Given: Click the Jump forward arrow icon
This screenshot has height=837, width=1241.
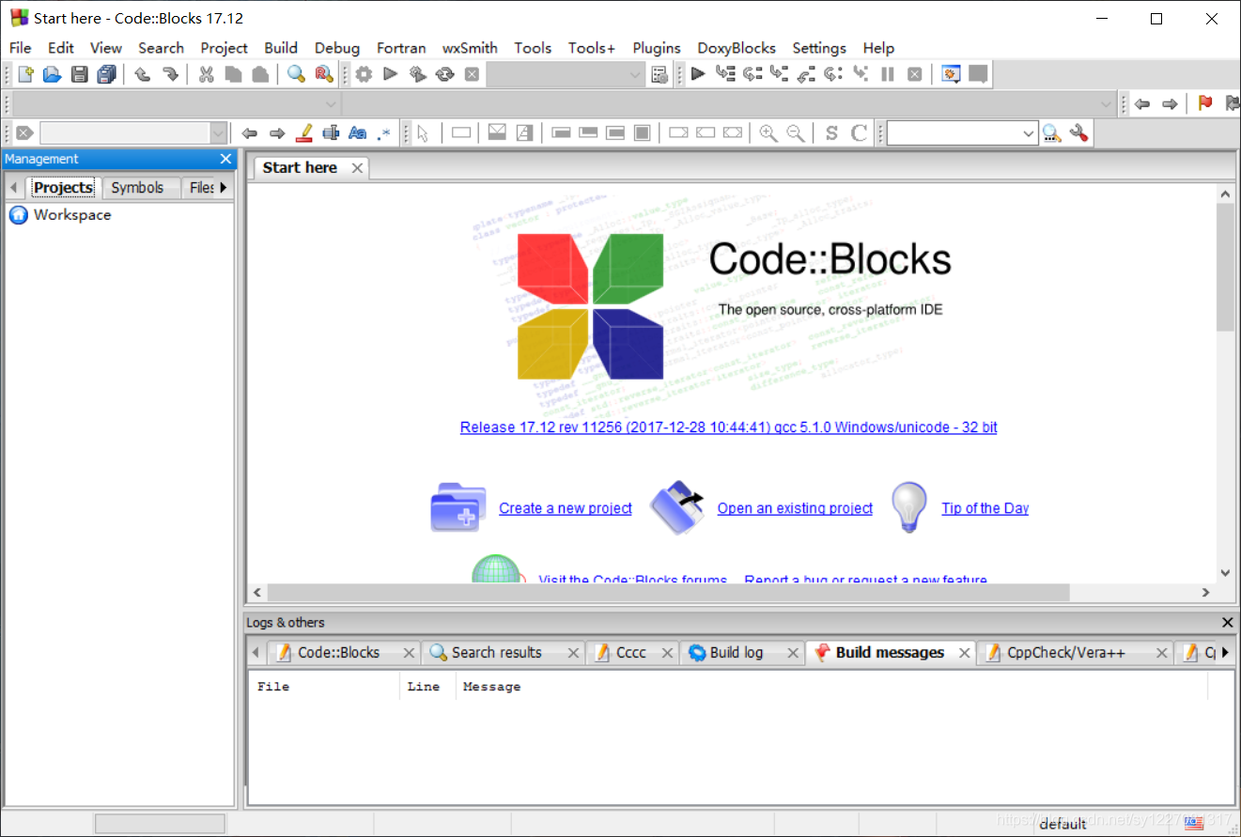Looking at the screenshot, I should point(1170,103).
